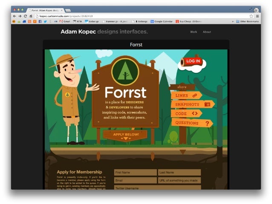Click the APPLY BELOW! hanging sign

click(x=126, y=136)
